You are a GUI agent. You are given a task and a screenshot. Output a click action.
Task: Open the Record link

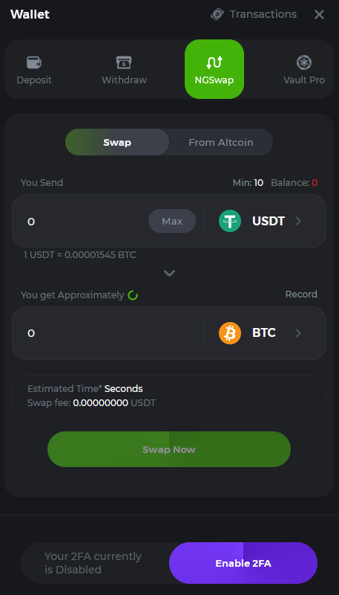[x=301, y=295]
